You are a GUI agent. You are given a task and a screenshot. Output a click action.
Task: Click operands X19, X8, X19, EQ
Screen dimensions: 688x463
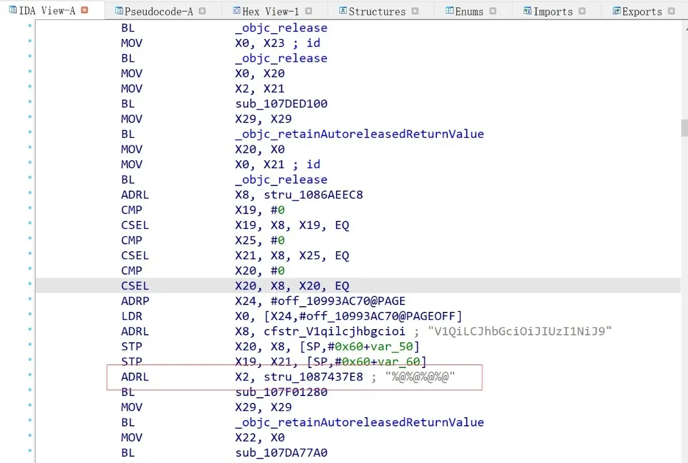tap(292, 225)
